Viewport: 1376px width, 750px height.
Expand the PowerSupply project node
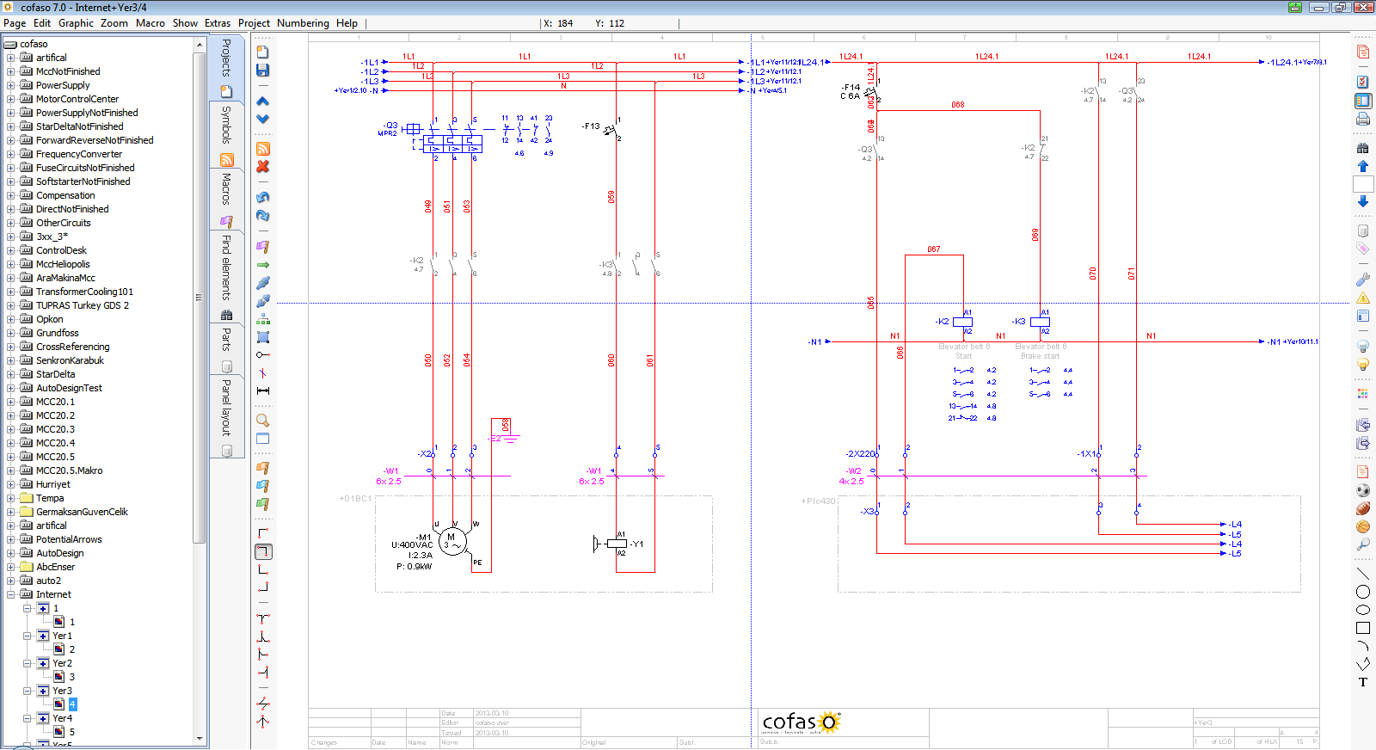tap(11, 85)
